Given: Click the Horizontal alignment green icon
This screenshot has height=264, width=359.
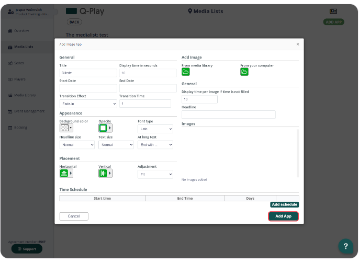Looking at the screenshot, I should click(64, 173).
